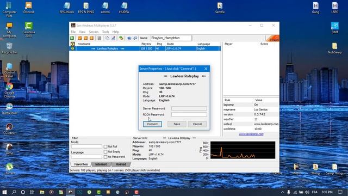Open the Windows Start menu
This screenshot has width=348, height=196.
tap(4, 192)
